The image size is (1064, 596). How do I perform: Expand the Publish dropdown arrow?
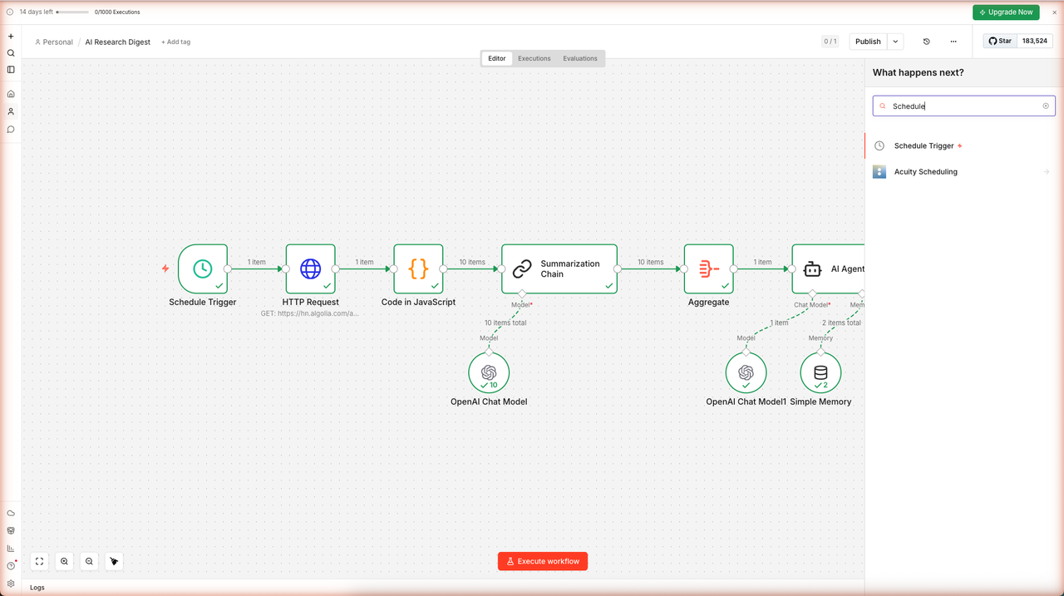click(x=895, y=42)
